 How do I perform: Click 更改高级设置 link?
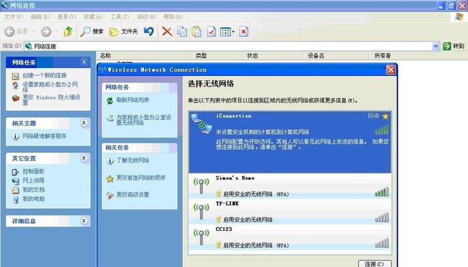coord(133,195)
